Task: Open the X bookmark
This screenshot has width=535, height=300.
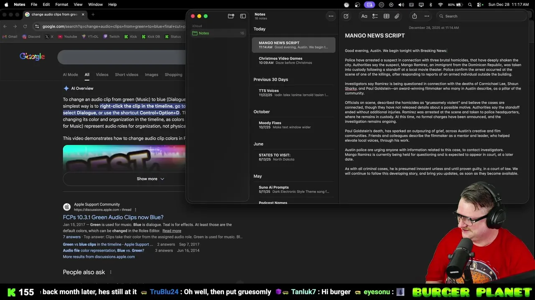Action: 49,37
